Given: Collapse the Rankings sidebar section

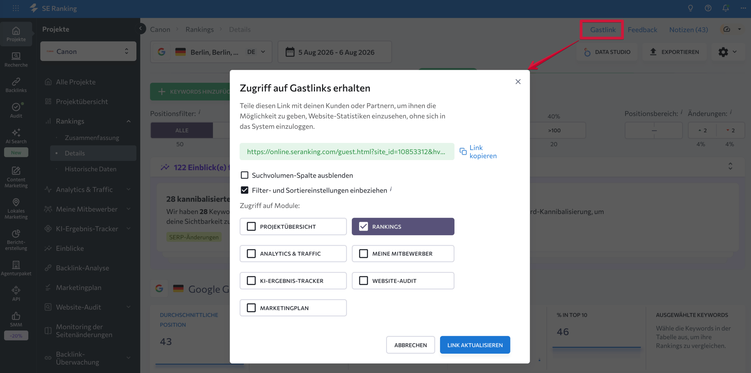Looking at the screenshot, I should [x=128, y=121].
